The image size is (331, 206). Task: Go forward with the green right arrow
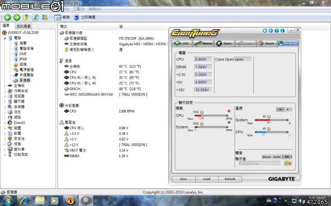(x=17, y=17)
